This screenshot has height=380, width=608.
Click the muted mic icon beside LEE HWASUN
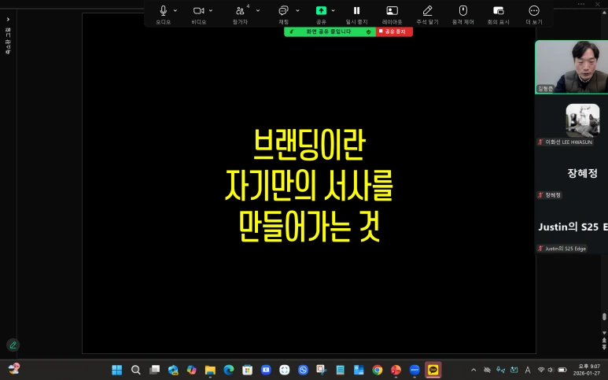540,142
